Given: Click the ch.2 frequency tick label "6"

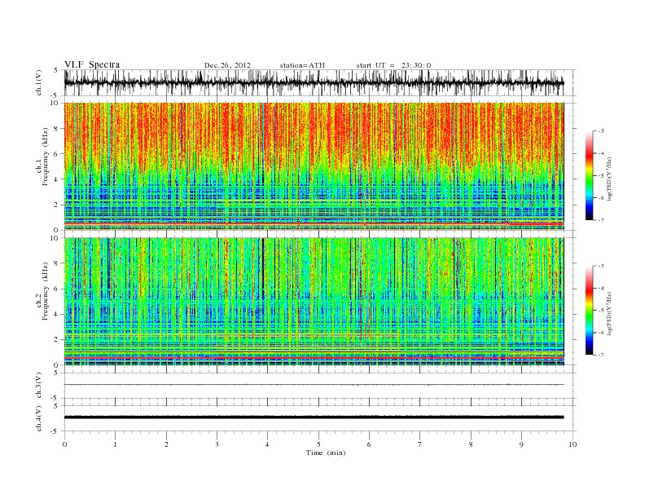Looking at the screenshot, I should click(x=56, y=289).
